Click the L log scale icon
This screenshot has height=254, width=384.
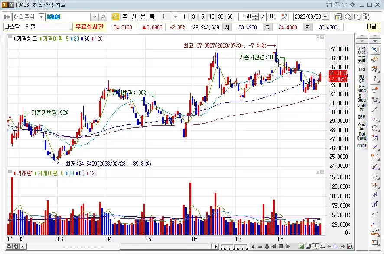(x=336, y=246)
